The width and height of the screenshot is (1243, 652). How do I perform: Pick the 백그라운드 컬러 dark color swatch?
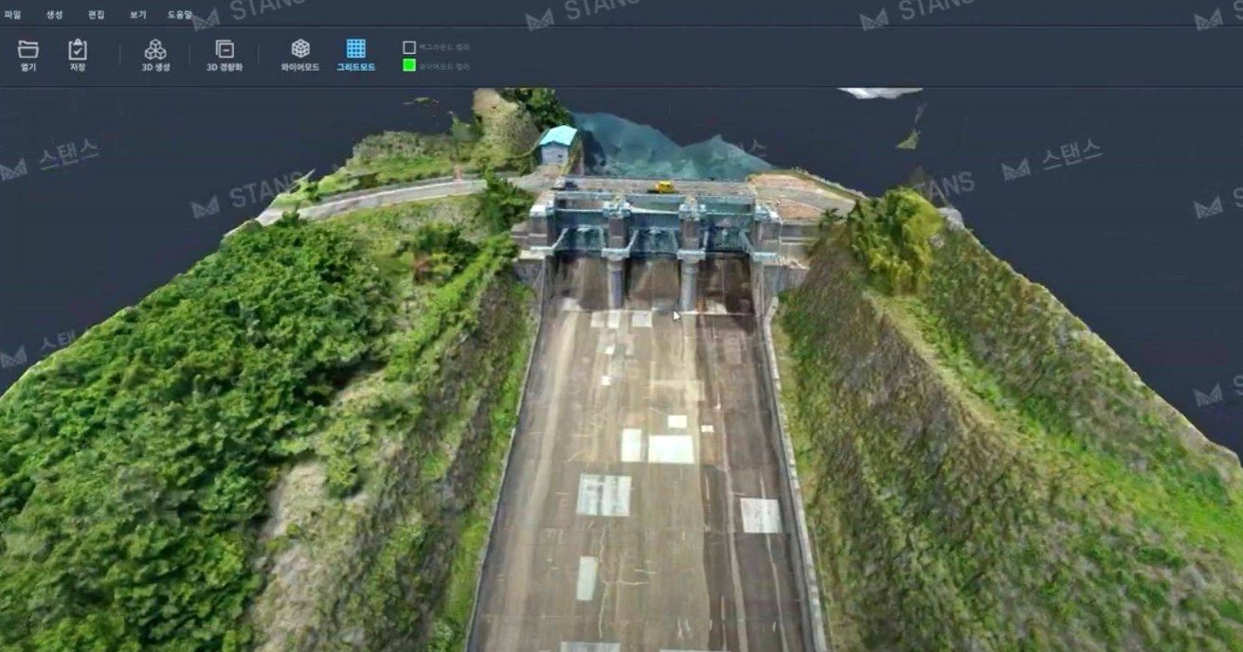click(409, 46)
